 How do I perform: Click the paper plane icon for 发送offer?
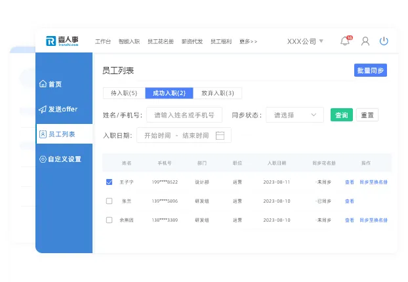point(43,110)
